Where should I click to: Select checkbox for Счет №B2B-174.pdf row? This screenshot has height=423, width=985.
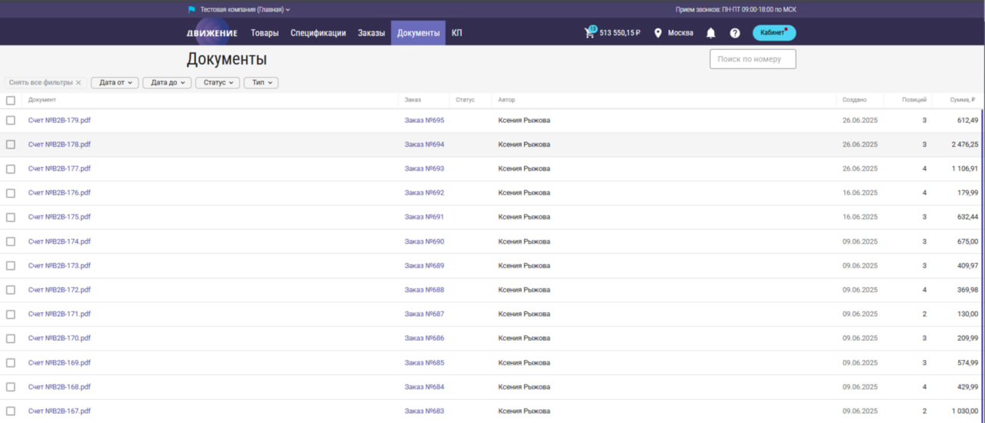pos(11,241)
